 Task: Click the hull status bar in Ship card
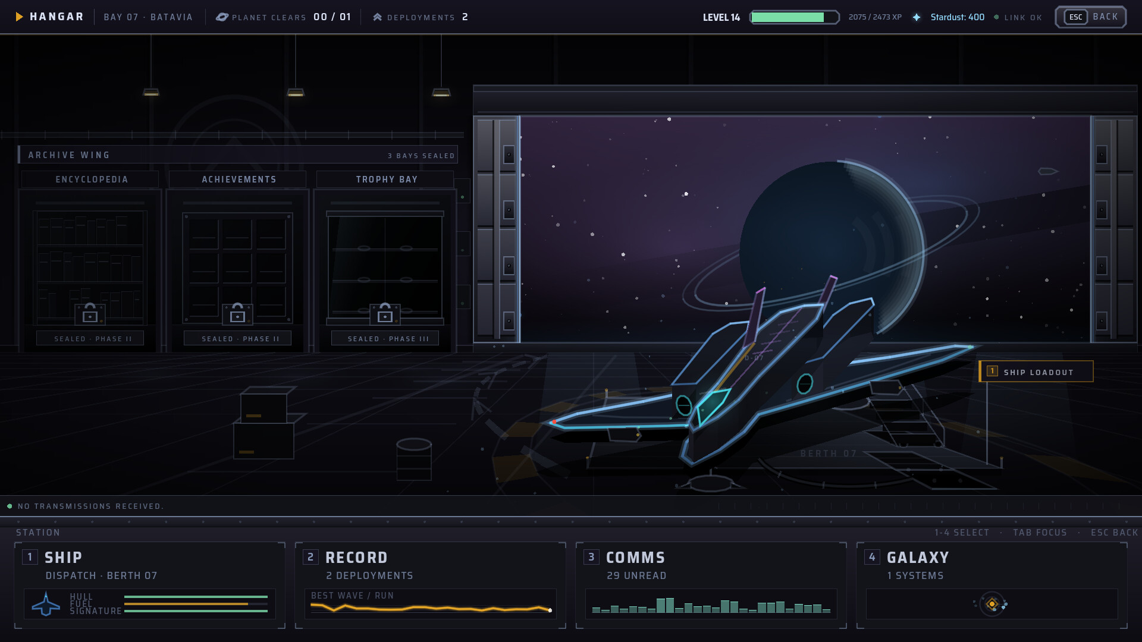[196, 596]
